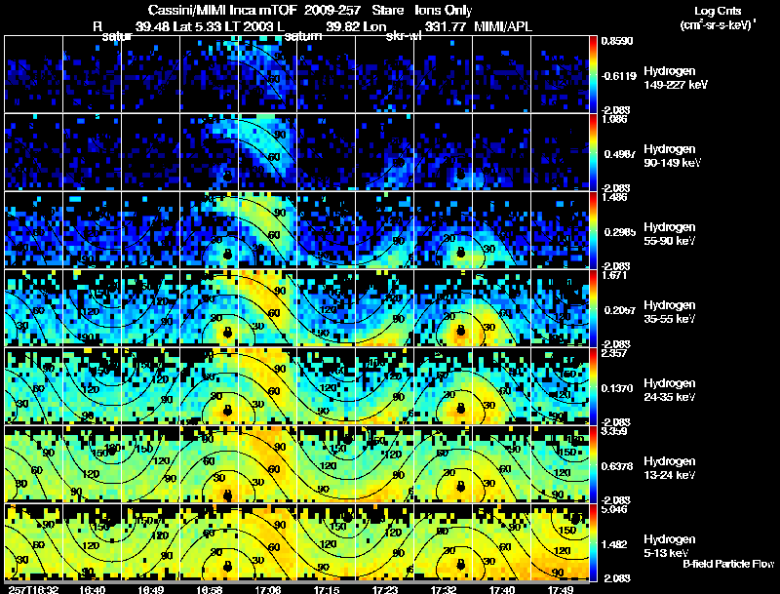Image resolution: width=780 pixels, height=594 pixels.
Task: Select the Lat 5.33 header value
Action: (197, 26)
